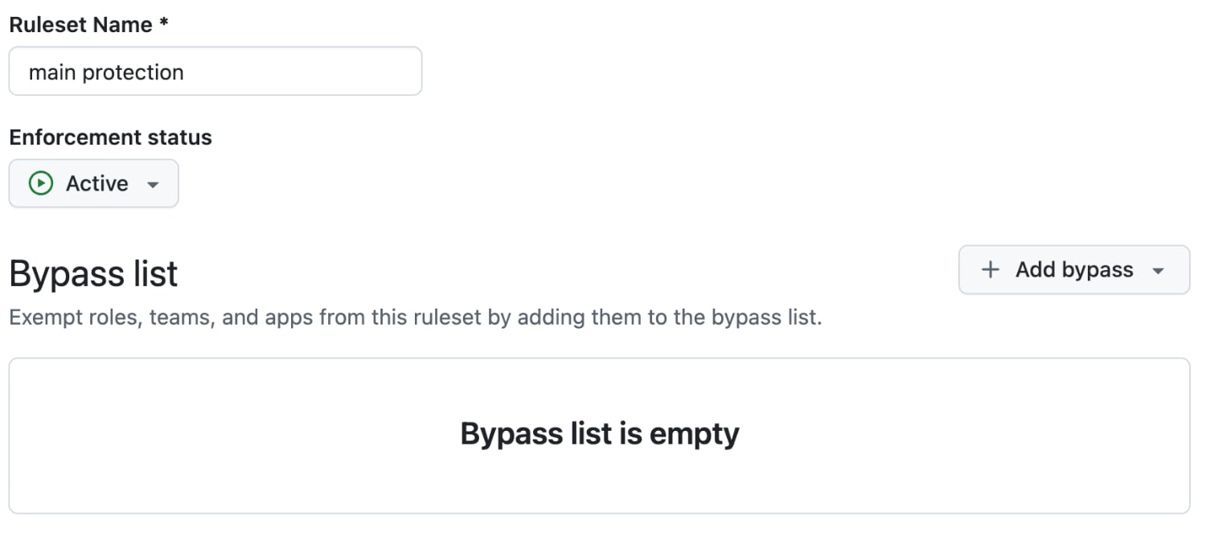Click the Bypass list heading
The width and height of the screenshot is (1206, 533).
93,274
